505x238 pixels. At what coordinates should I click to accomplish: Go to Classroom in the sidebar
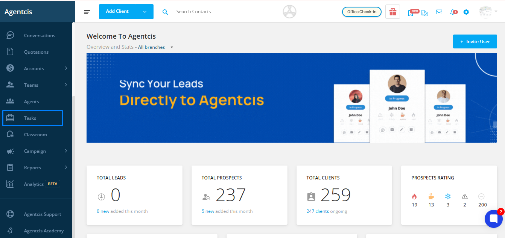tap(36, 134)
